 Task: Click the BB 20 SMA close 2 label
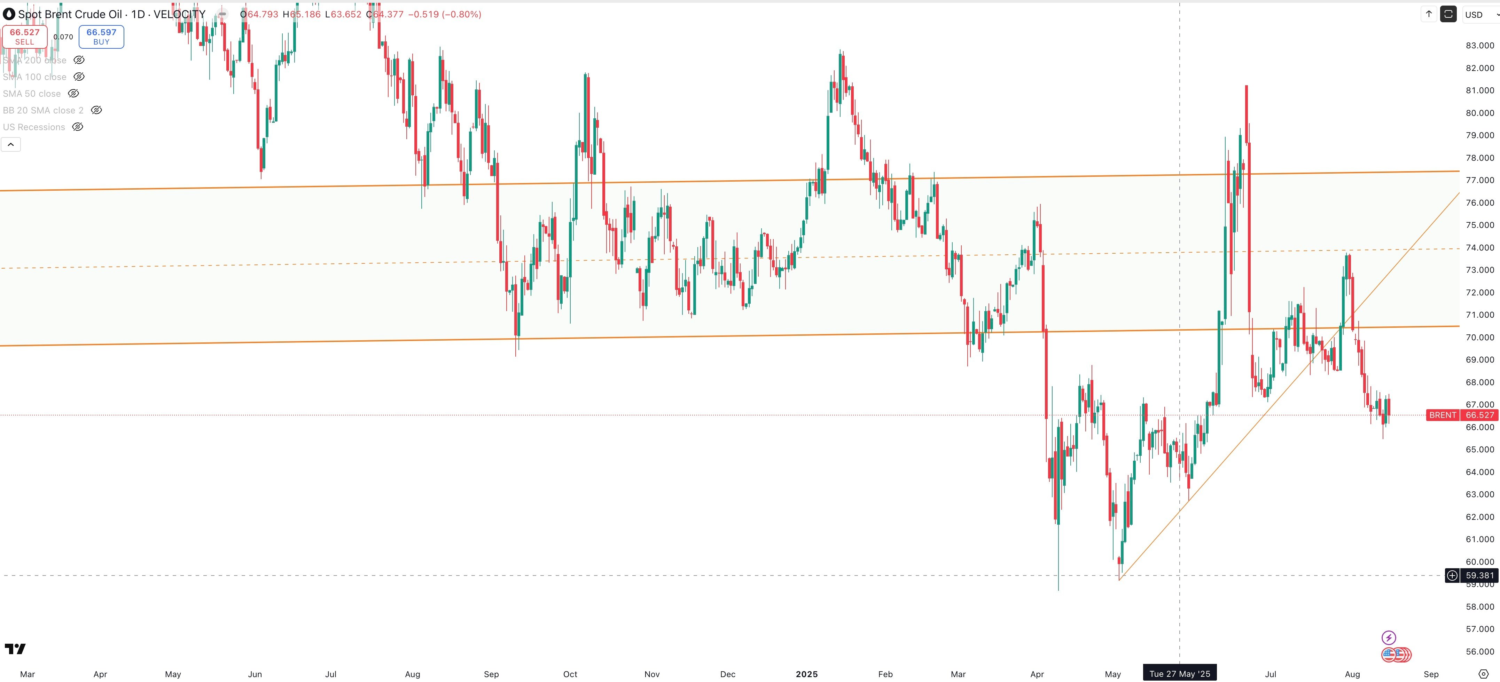(43, 110)
